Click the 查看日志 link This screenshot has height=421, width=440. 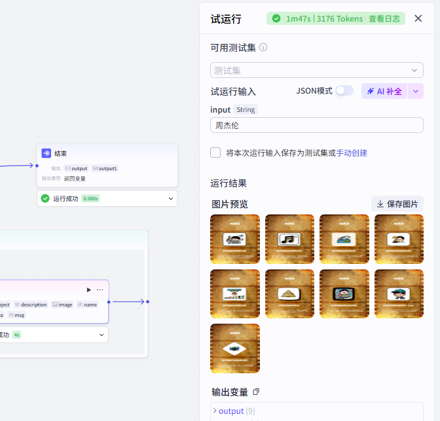point(384,19)
